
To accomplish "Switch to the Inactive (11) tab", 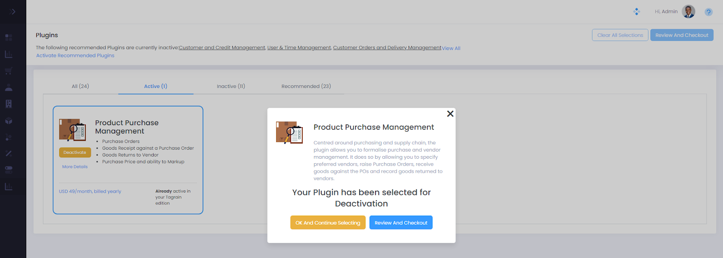I will [x=231, y=86].
